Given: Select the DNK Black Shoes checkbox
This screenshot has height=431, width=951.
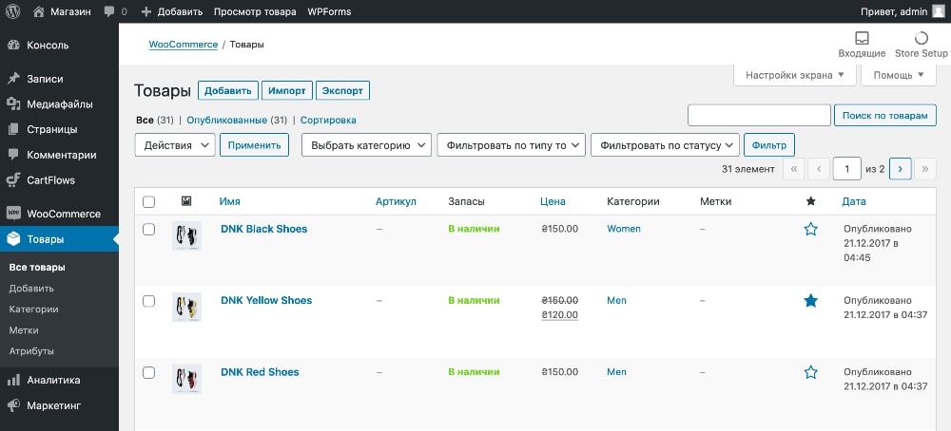Looking at the screenshot, I should coord(148,229).
